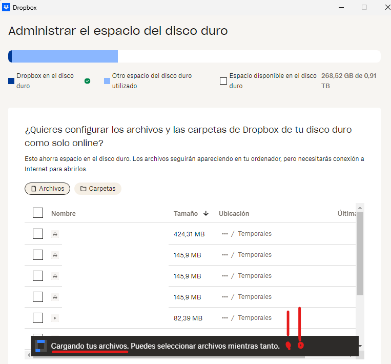Screen dimensions: 391x364
Task: Click the vertical scrollbar thumb
Action: (x=360, y=253)
